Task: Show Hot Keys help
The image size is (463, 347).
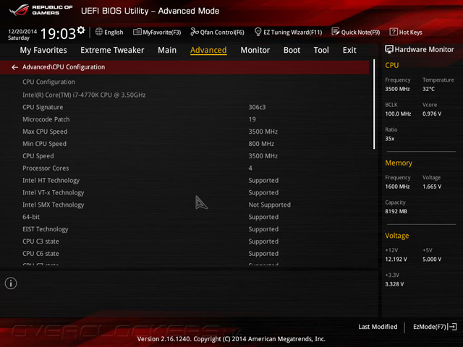Action: click(406, 32)
